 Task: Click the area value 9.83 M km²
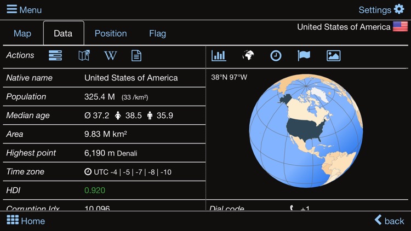(106, 134)
